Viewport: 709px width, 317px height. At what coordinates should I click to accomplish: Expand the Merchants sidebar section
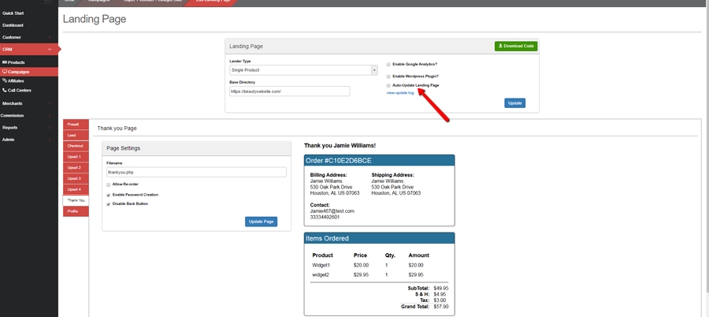[x=24, y=103]
